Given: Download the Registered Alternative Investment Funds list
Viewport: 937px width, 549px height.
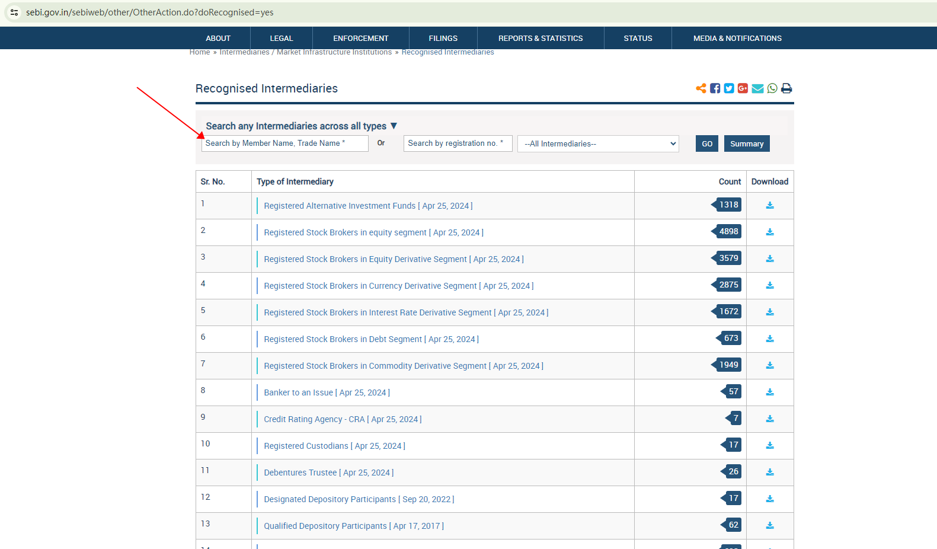Looking at the screenshot, I should click(770, 205).
